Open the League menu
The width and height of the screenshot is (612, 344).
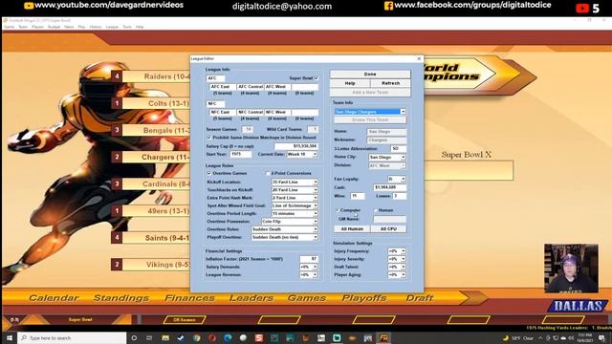coord(112,27)
